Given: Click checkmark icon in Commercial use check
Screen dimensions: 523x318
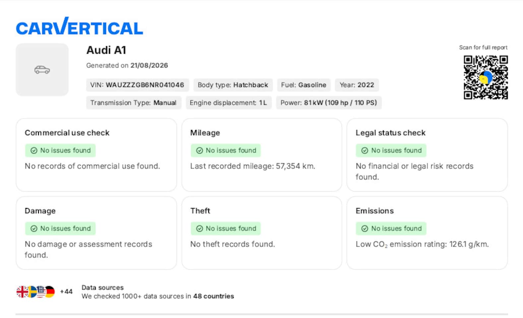Looking at the screenshot, I should coord(34,151).
